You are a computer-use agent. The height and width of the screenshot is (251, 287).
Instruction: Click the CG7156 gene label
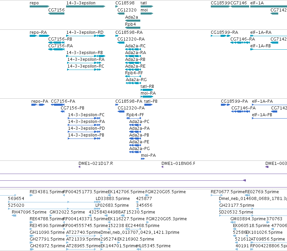56,10
